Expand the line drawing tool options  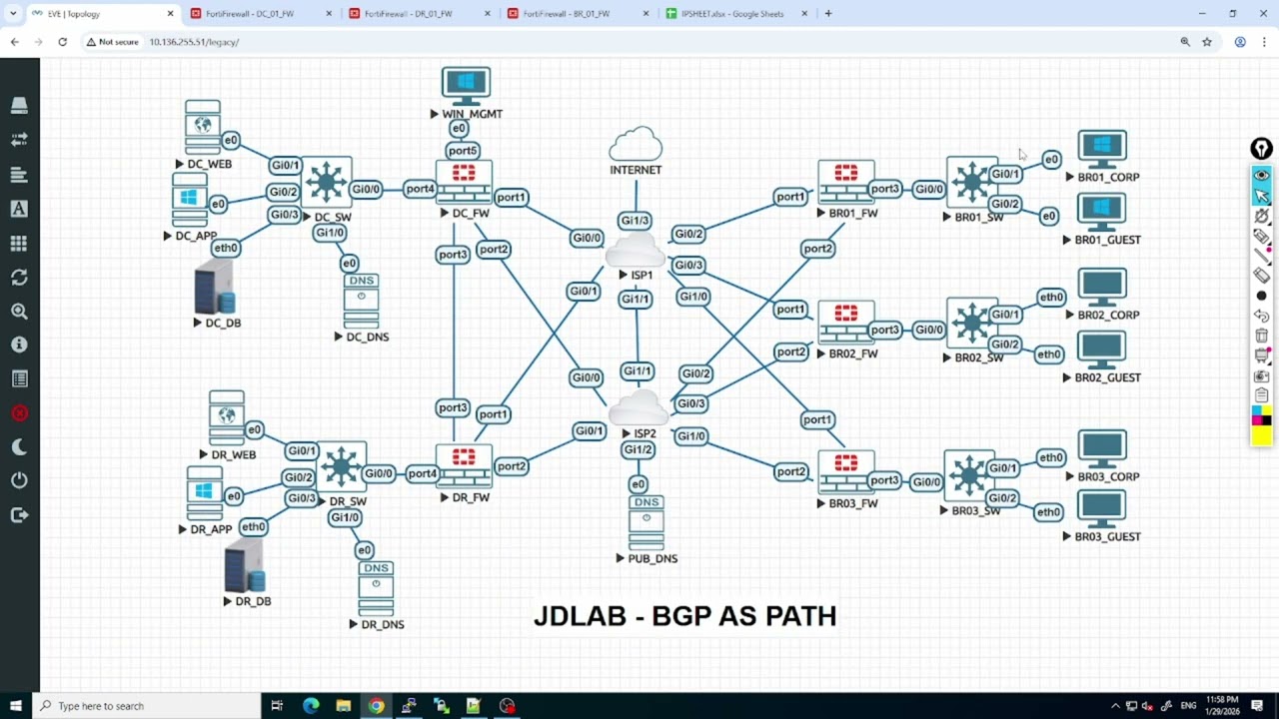click(x=1261, y=256)
